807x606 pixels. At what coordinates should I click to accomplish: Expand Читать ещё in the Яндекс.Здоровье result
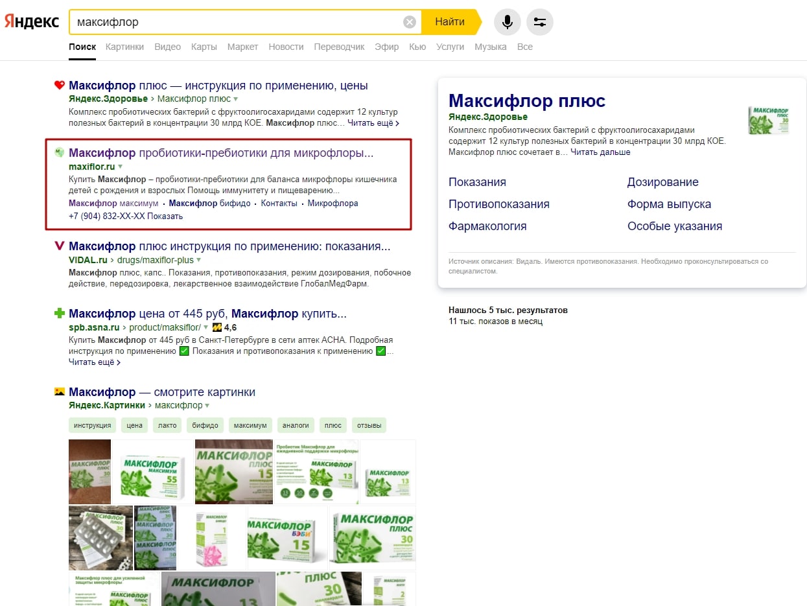click(373, 122)
